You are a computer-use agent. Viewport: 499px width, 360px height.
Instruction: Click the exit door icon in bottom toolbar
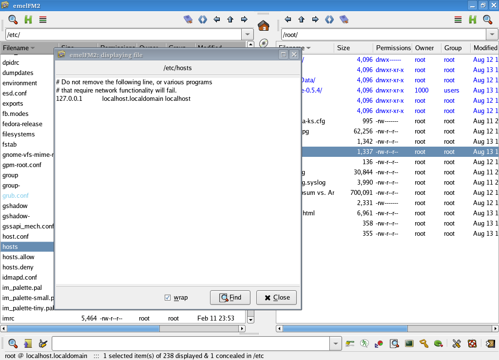[x=490, y=343]
